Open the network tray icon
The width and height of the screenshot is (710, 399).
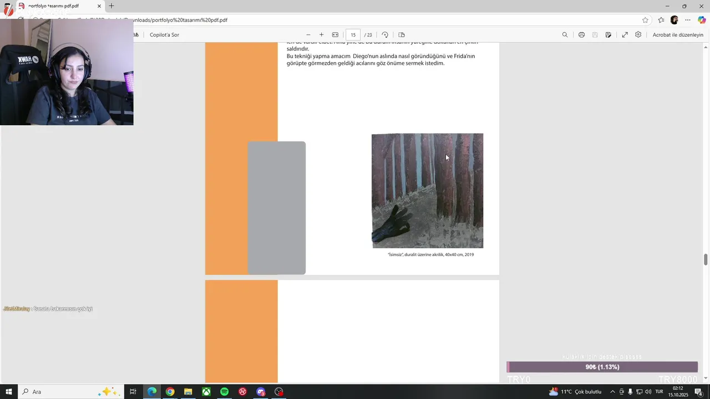[x=639, y=392]
